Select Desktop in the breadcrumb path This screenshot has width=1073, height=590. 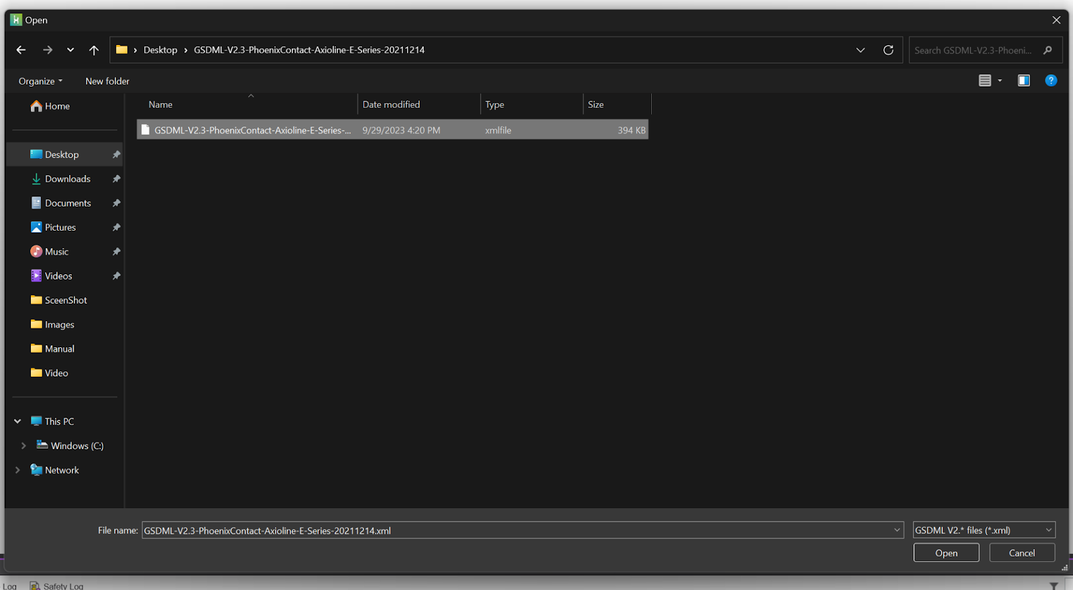point(160,50)
